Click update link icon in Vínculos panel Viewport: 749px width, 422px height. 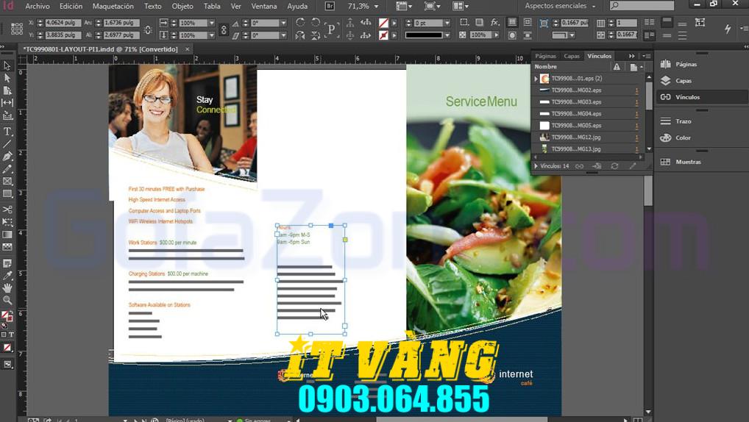614,166
